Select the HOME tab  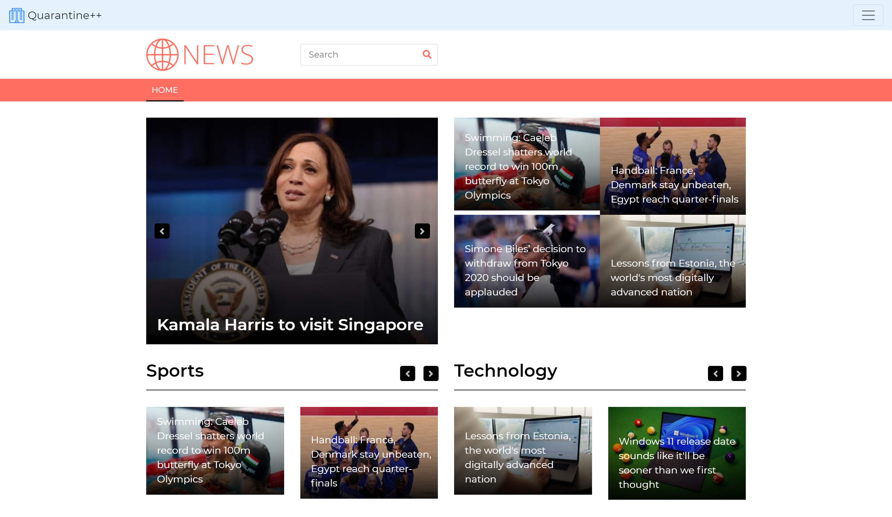165,90
